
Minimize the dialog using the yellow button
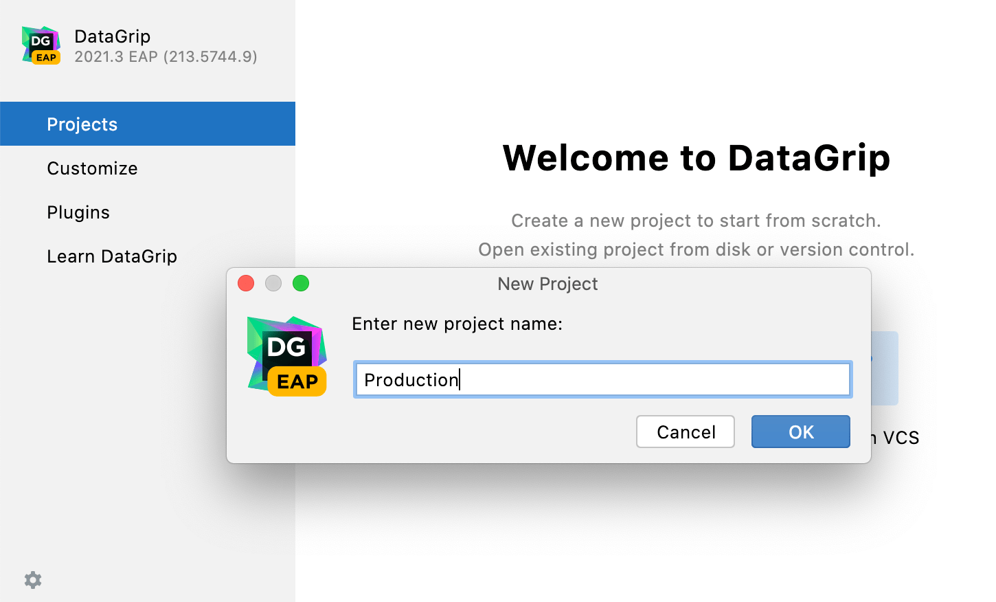tap(273, 283)
